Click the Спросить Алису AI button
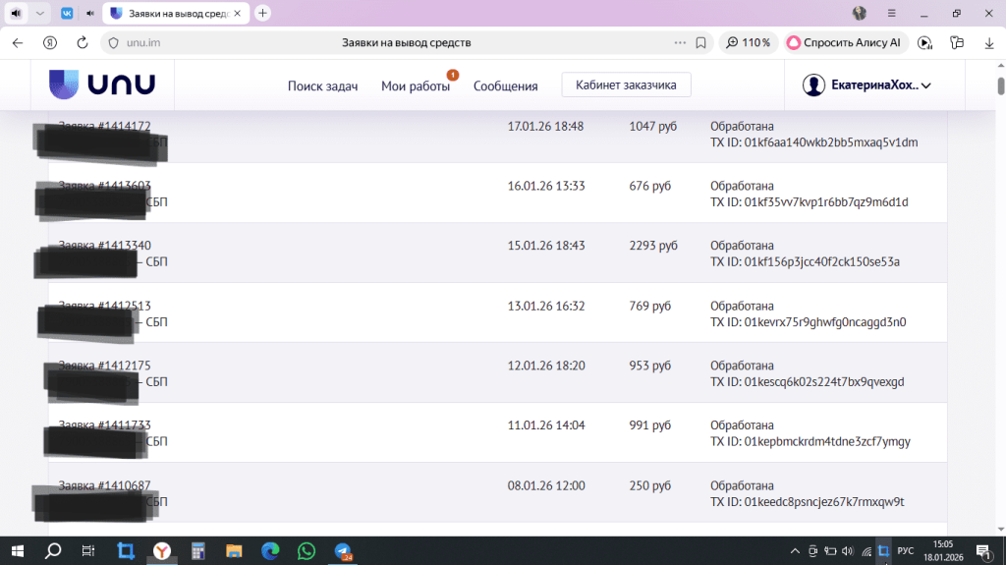Screen dimensions: 1006x565 [843, 43]
